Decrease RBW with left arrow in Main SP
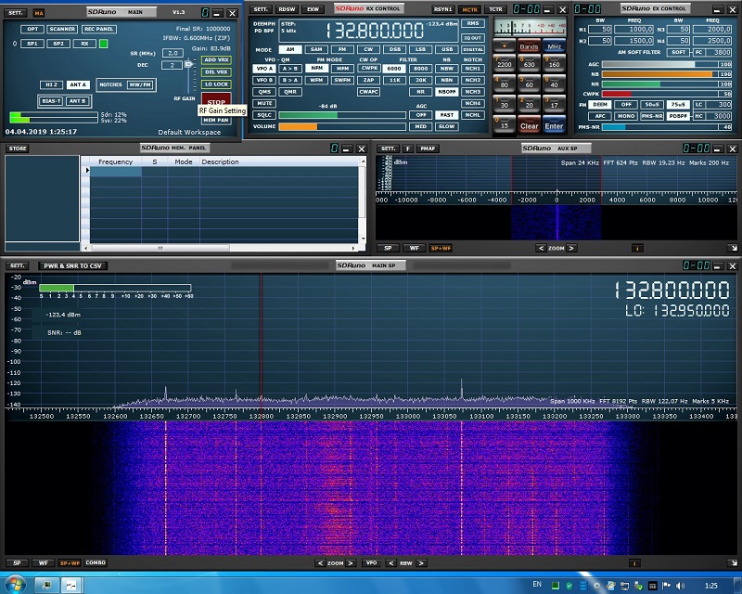Viewport: 742px width, 594px height. 390,563
